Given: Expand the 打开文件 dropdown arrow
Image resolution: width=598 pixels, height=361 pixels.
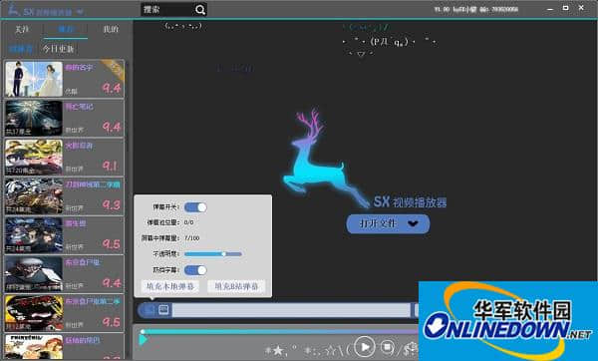Looking at the screenshot, I should 413,223.
